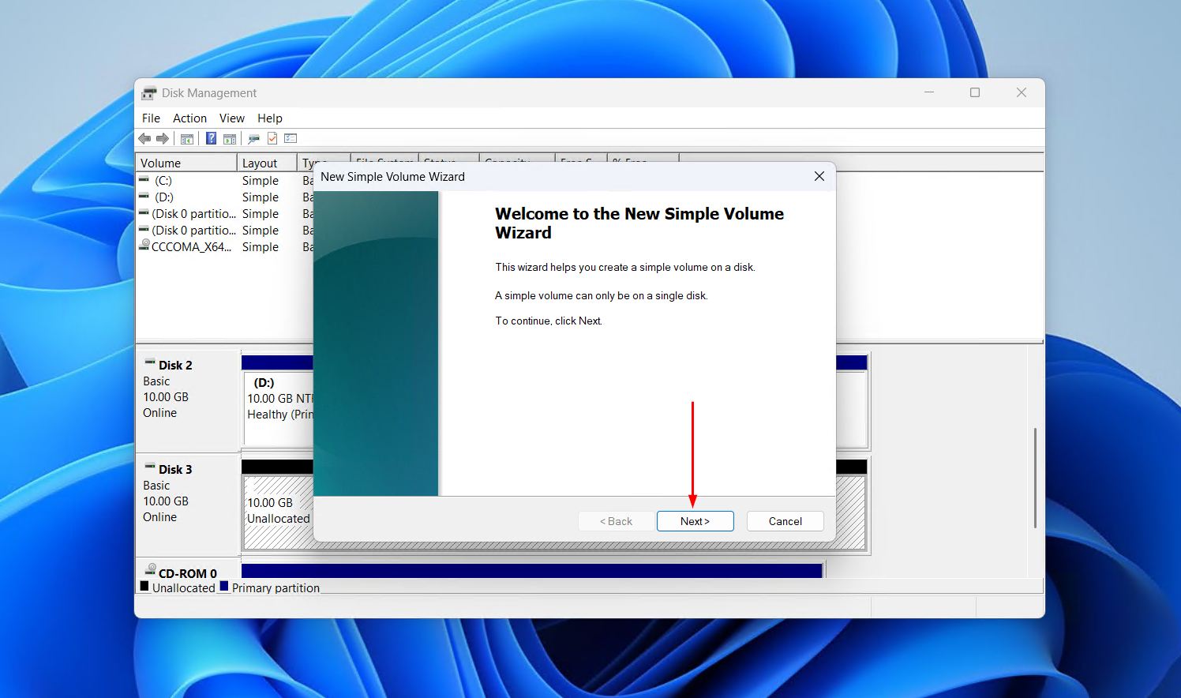The image size is (1181, 698).
Task: Click Next to continue the wizard
Action: pos(695,521)
